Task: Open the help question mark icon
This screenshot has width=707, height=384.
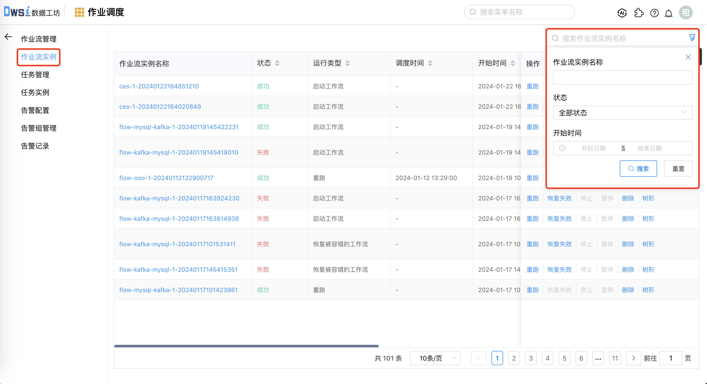Action: [654, 13]
